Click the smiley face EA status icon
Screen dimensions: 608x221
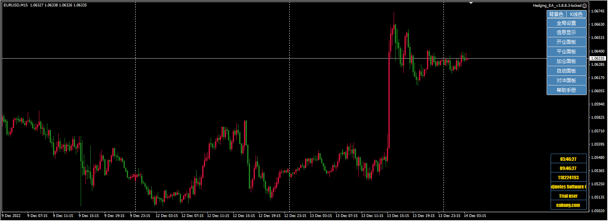(x=584, y=6)
